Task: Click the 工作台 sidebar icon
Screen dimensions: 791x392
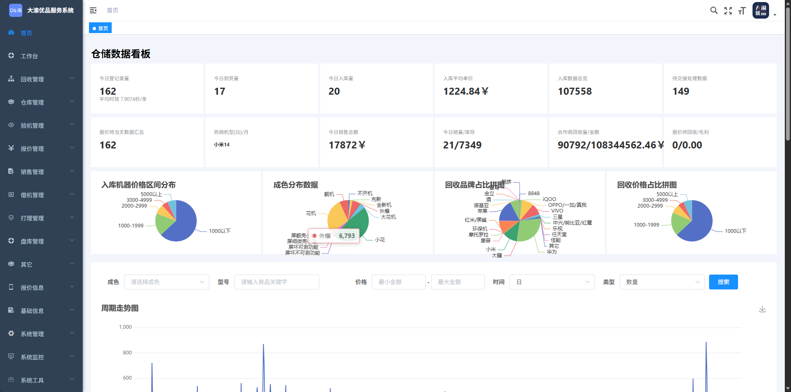Action: pos(11,56)
